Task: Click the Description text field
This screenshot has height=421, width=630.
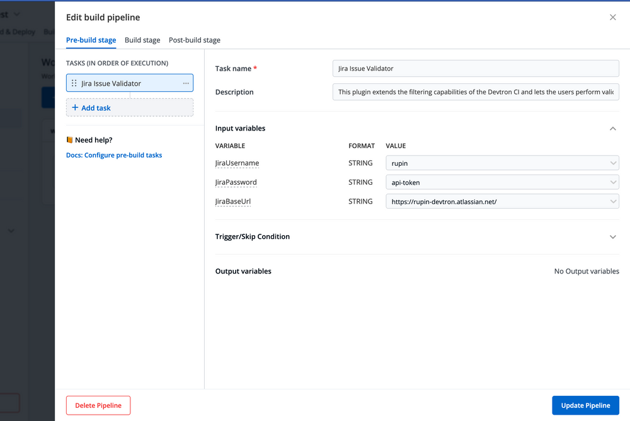Action: point(476,91)
